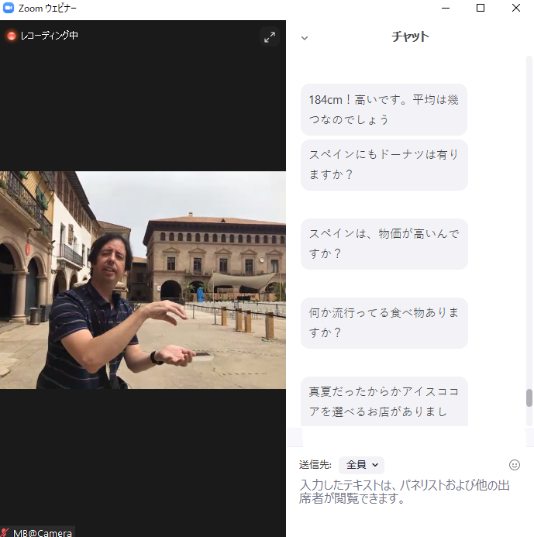534x537 pixels.
Task: Click the chat scrollbar thumb
Action: click(529, 398)
